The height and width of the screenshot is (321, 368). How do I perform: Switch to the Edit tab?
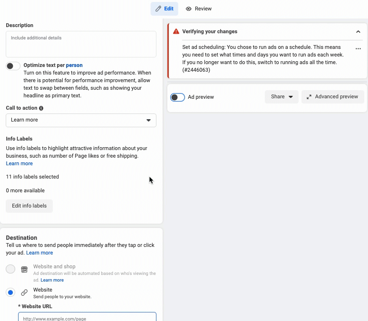(165, 9)
